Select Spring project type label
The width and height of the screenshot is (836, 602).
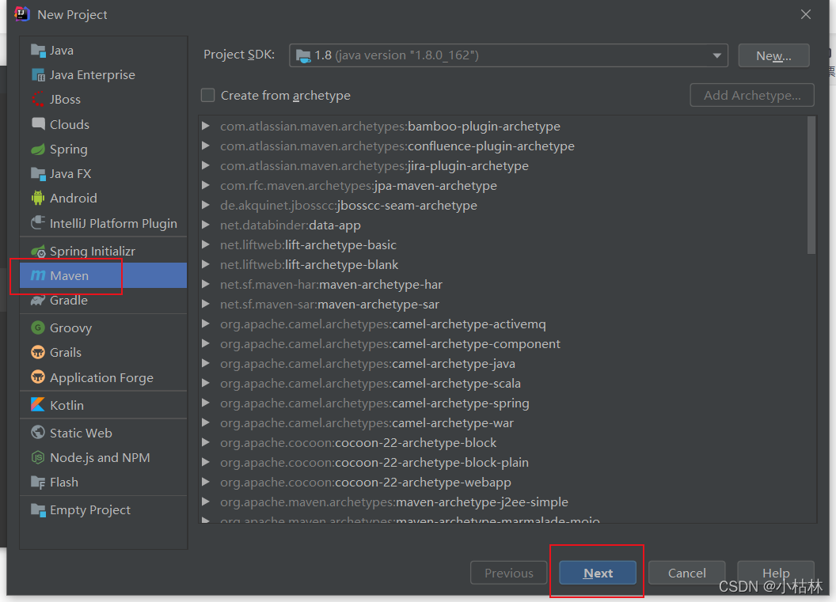tap(69, 150)
